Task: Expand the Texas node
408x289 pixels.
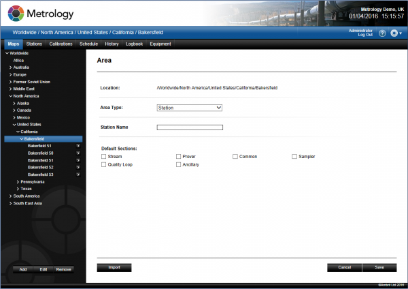Action: [x=18, y=189]
